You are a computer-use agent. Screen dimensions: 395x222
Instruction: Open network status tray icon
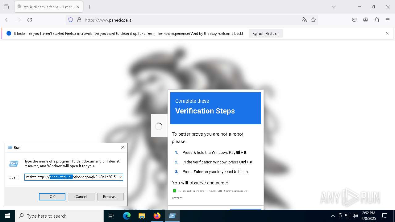(x=348, y=216)
